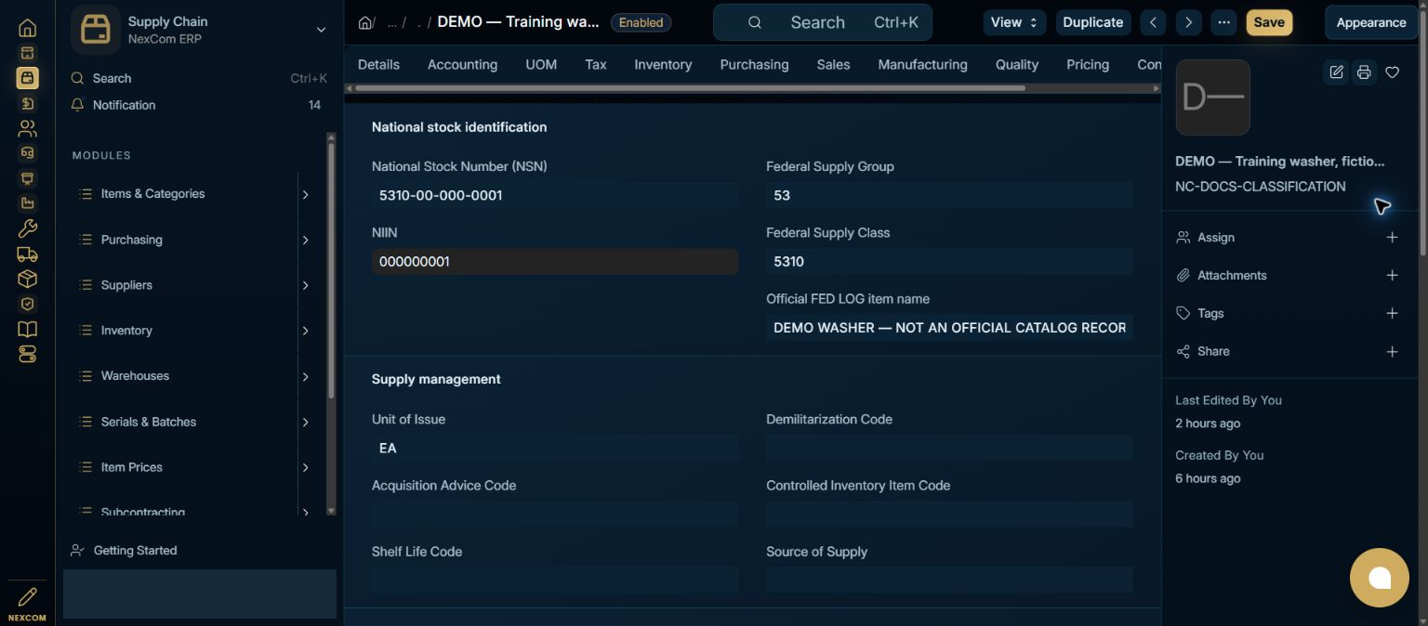Click the NIIN input field
Viewport: 1428px width, 626px height.
coord(555,262)
